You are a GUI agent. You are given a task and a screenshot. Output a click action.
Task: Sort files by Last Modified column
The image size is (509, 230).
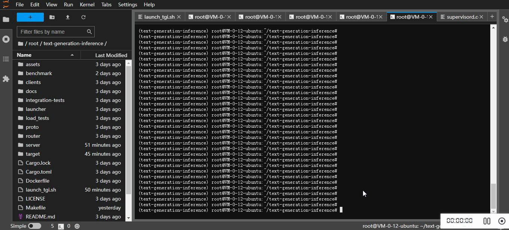106,55
